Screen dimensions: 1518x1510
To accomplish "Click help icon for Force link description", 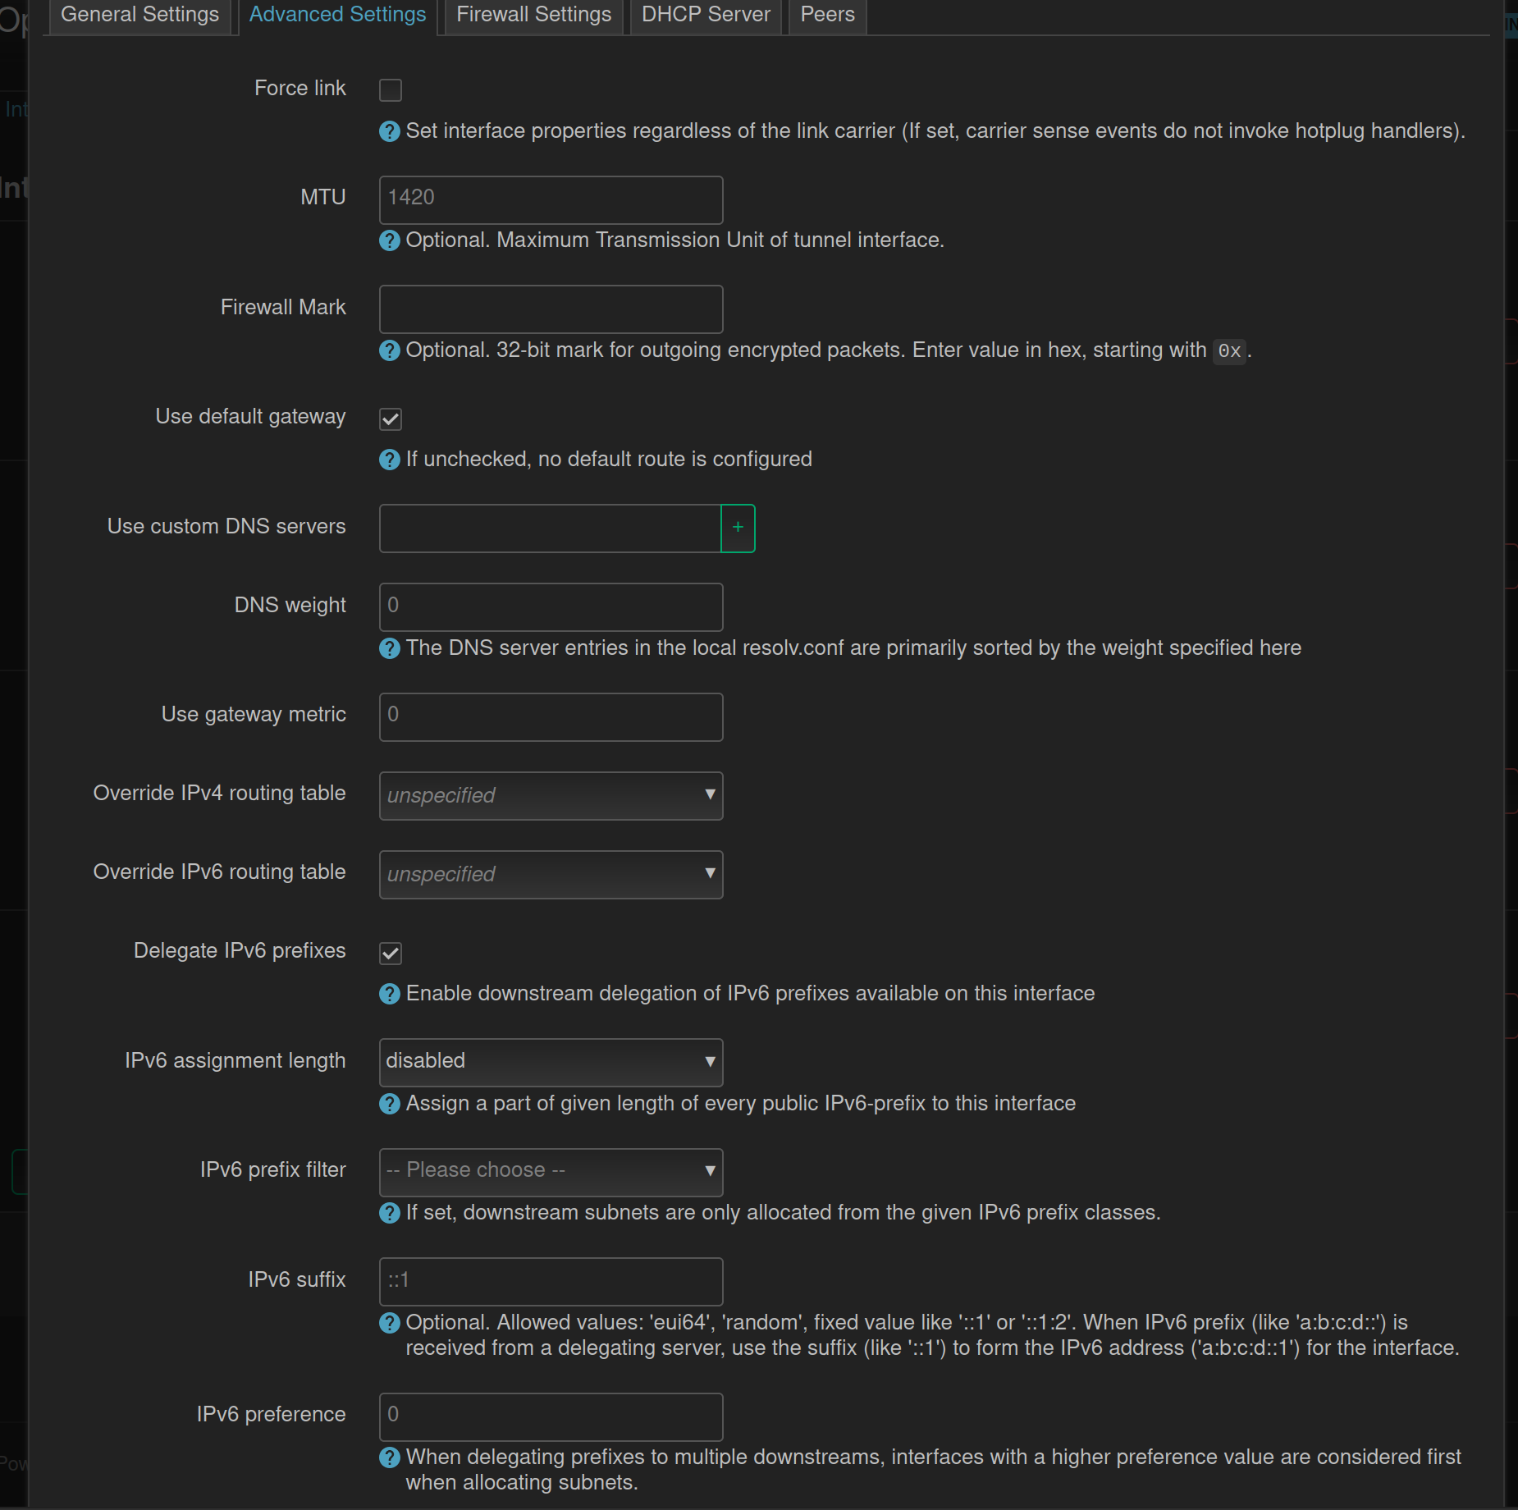I will [x=390, y=131].
